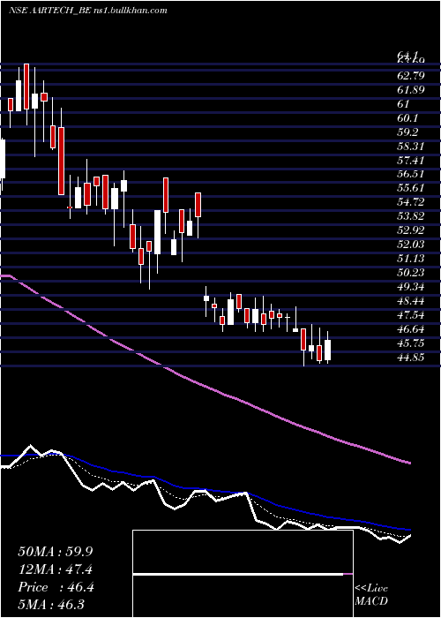The width and height of the screenshot is (441, 618).
Task: Click the 50MA : 59.9 readout
Action: coord(56,552)
